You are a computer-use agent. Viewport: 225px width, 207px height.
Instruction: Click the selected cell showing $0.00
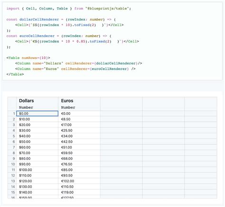pos(37,114)
